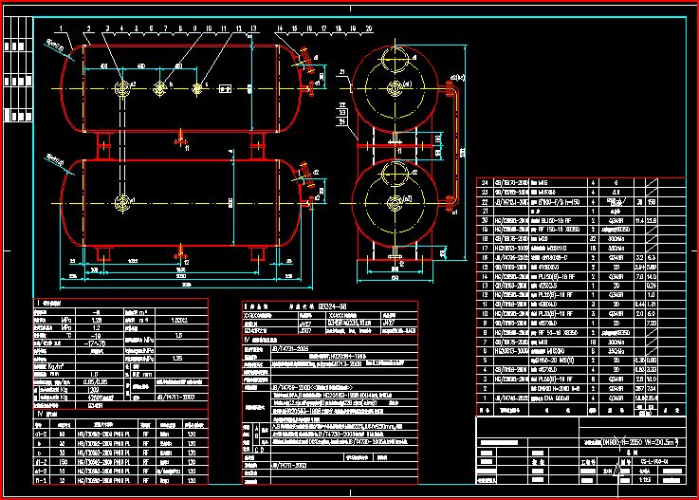The image size is (699, 500).
Task: Click value '0.85/0.85' in design data table
Action: pyautogui.click(x=95, y=381)
